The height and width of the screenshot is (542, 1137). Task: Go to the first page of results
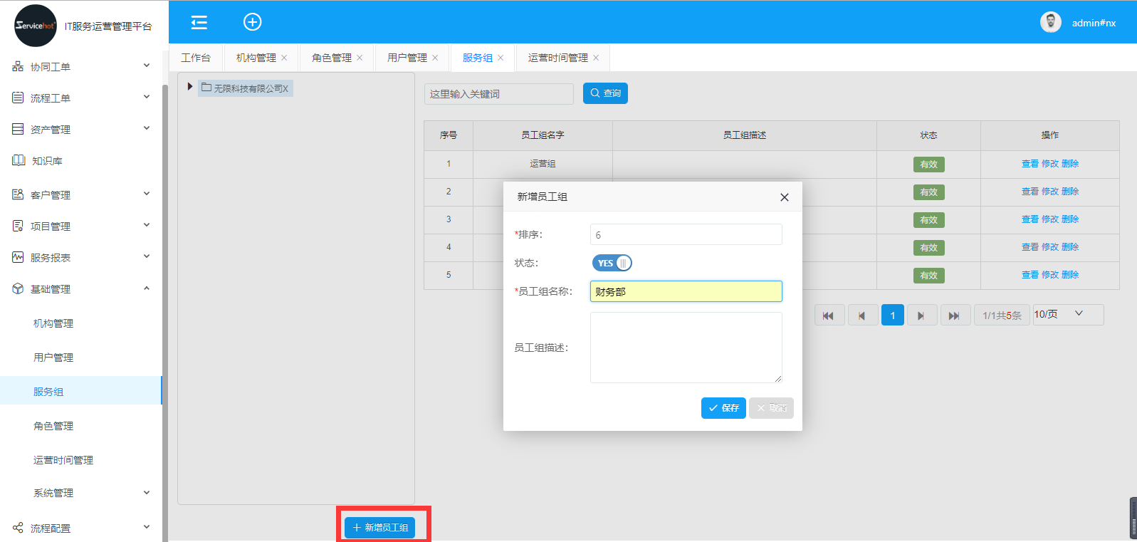click(829, 316)
